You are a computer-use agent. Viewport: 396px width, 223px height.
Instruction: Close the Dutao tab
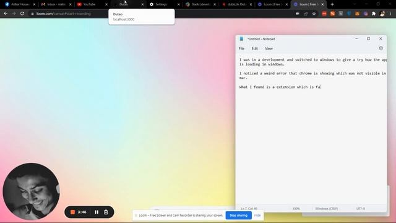point(142,4)
